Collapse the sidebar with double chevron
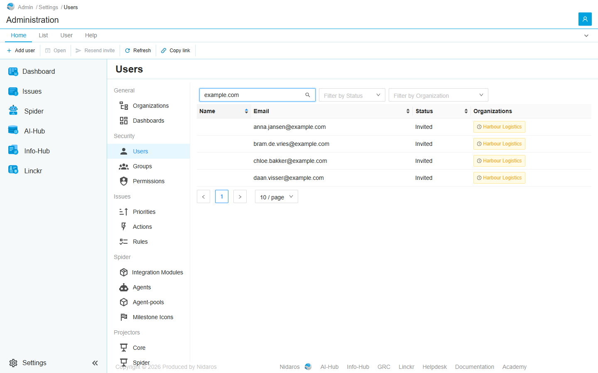This screenshot has width=598, height=373. pyautogui.click(x=95, y=363)
